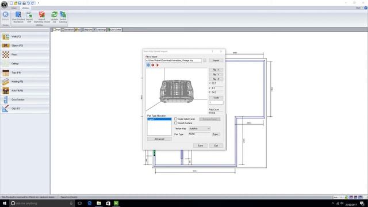Switch to the 3D view tab

click(78, 30)
